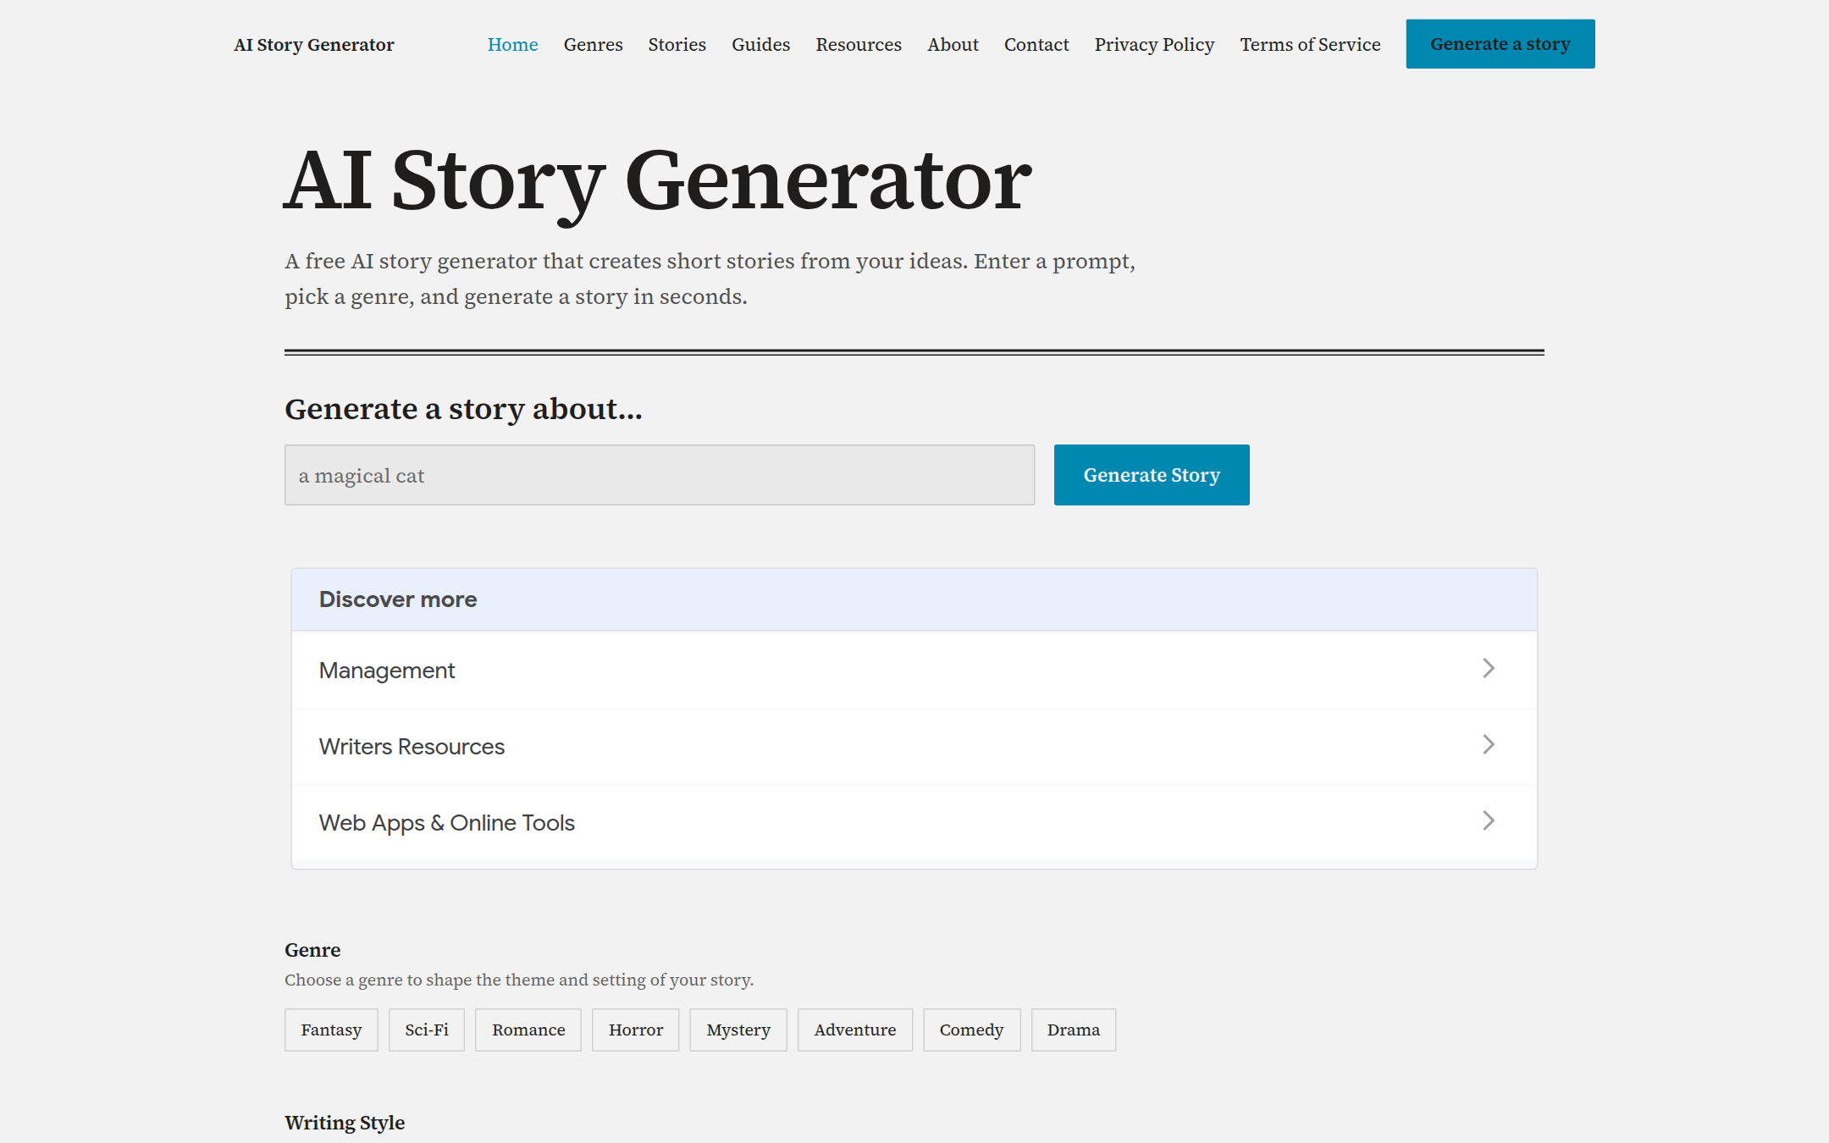Go to the Home nav item
Screen dimensions: 1829x1143
(x=512, y=45)
